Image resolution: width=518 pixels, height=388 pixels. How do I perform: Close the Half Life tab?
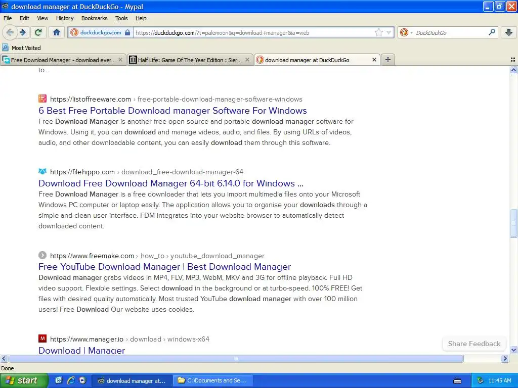(x=247, y=60)
